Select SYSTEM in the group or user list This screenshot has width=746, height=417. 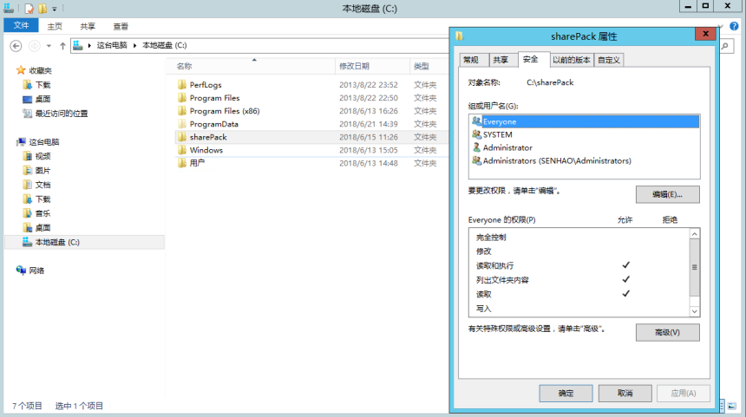point(497,134)
